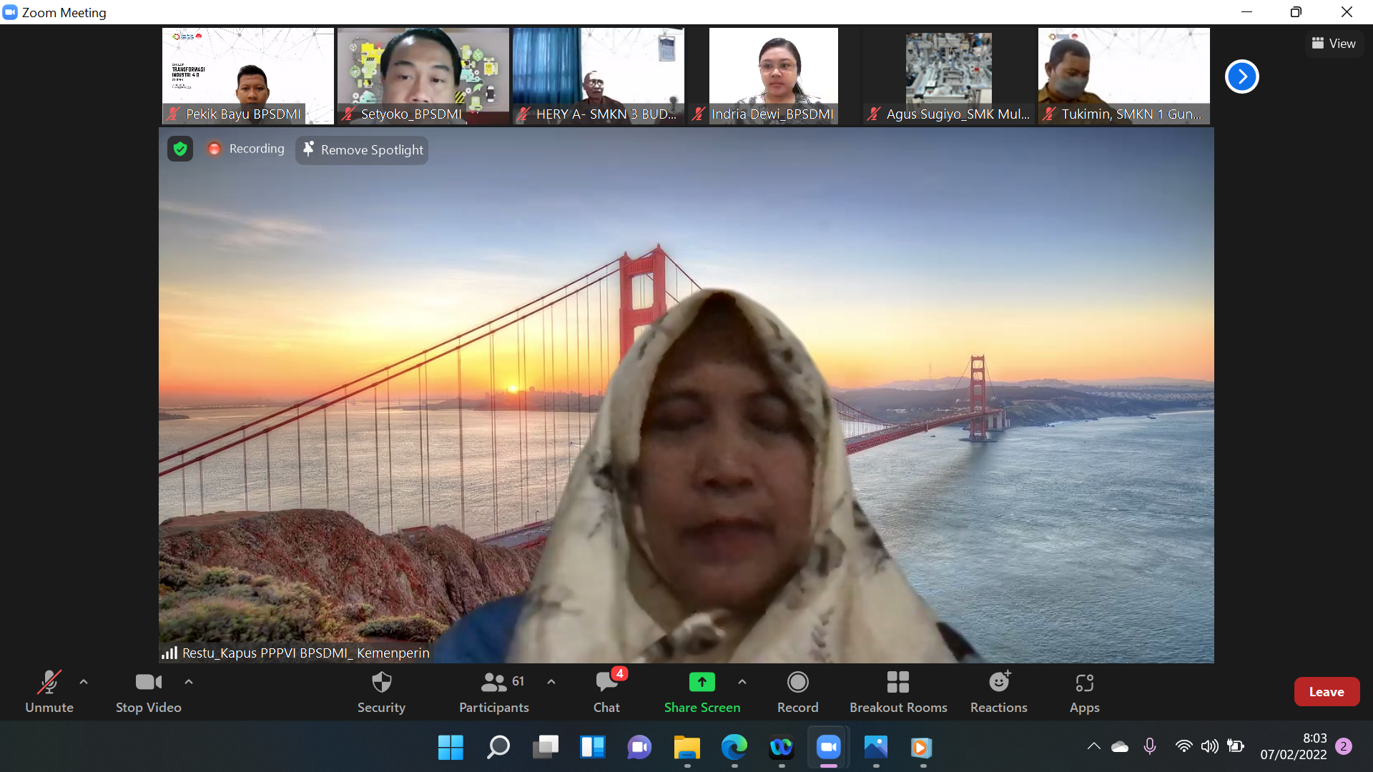Switch to Zoom taskbar icon

tap(829, 748)
